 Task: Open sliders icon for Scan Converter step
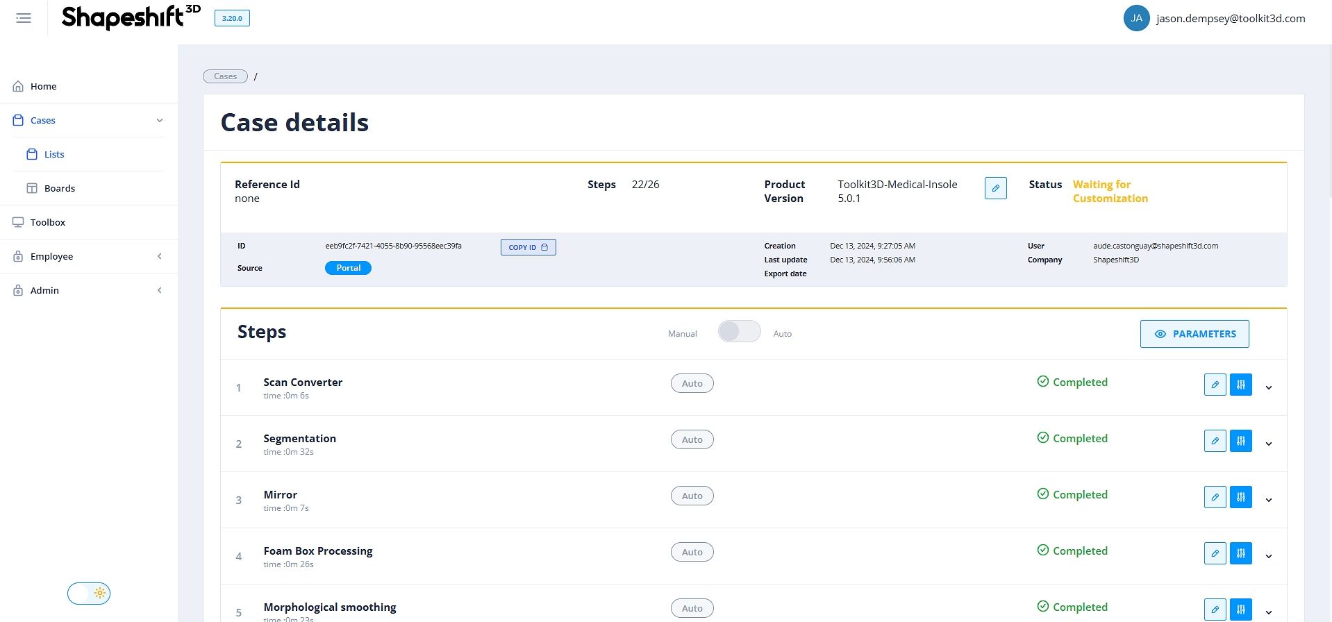coord(1240,385)
